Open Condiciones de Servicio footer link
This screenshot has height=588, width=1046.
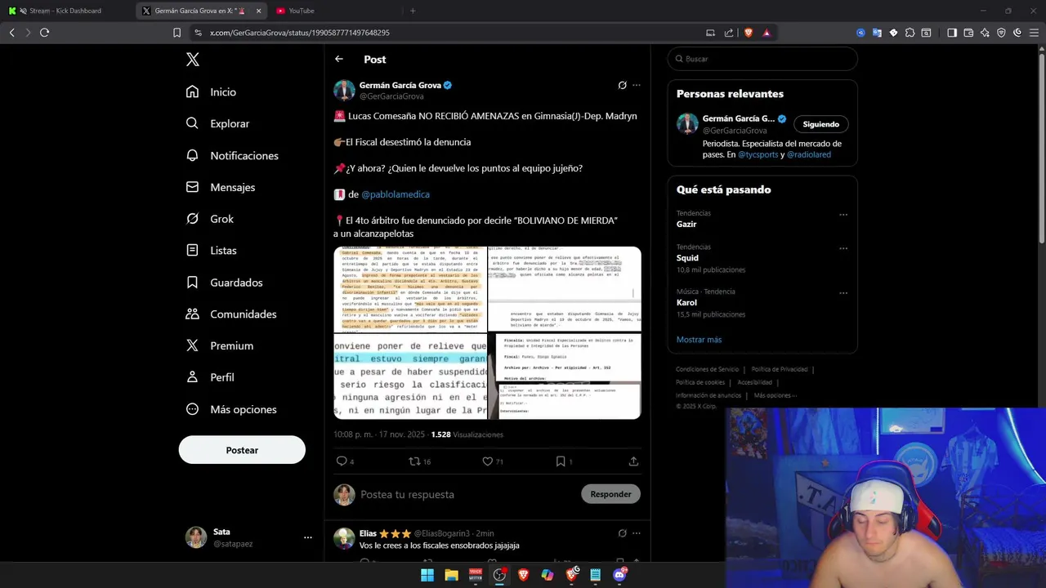coord(707,369)
